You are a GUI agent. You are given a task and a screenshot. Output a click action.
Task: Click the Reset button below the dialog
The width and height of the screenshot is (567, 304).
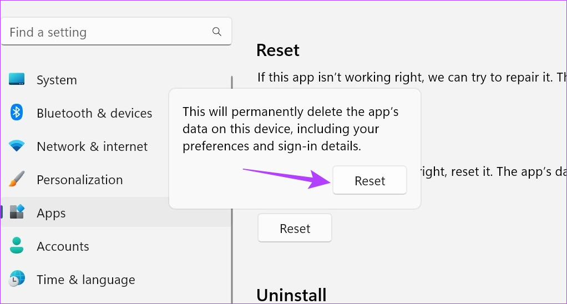tap(295, 228)
